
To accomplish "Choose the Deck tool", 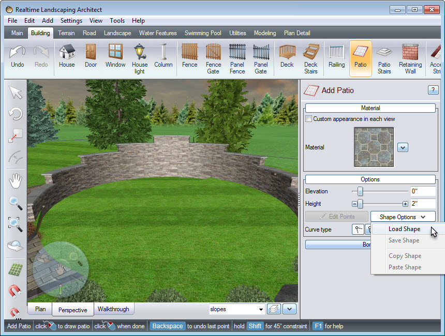I will pyautogui.click(x=287, y=56).
